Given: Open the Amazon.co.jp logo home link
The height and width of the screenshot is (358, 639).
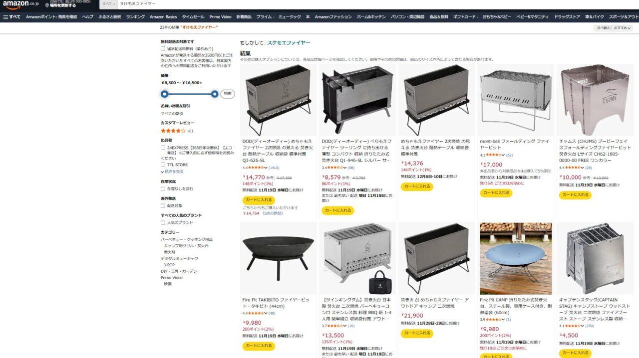Looking at the screenshot, I should pos(21,4).
